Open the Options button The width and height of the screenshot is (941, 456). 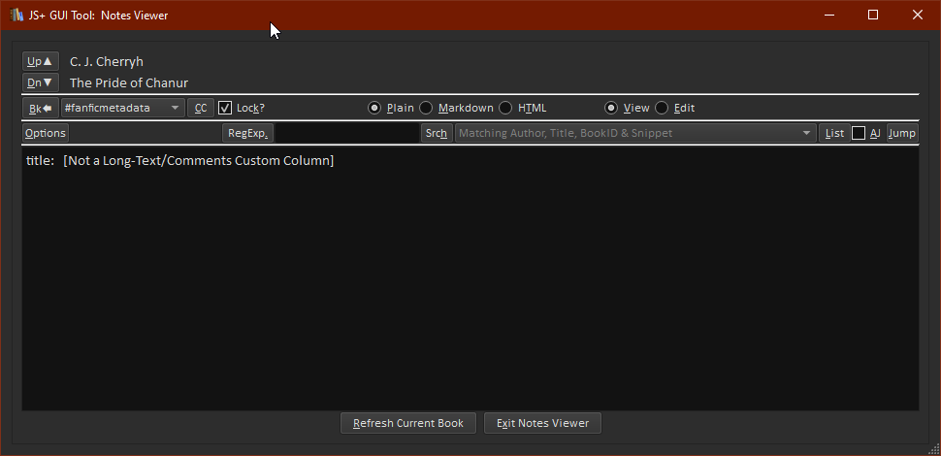(45, 133)
